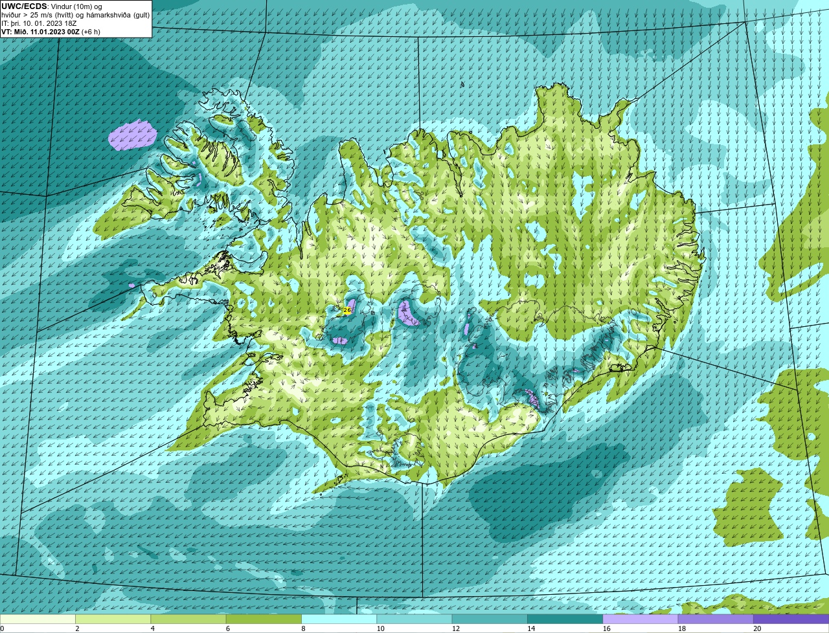Click the scale label "18"
The width and height of the screenshot is (829, 633).
pyautogui.click(x=681, y=628)
